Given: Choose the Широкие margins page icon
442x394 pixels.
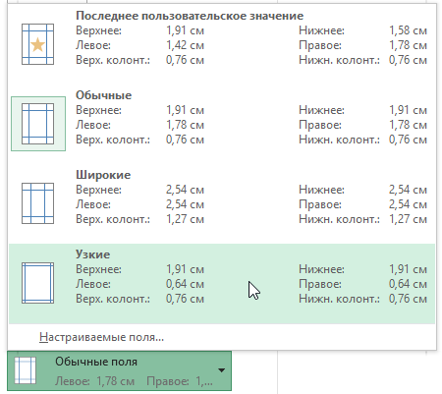Looking at the screenshot, I should [37, 203].
